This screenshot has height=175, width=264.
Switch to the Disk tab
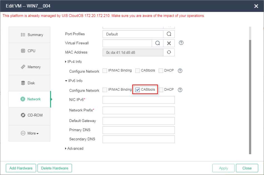coord(29,83)
